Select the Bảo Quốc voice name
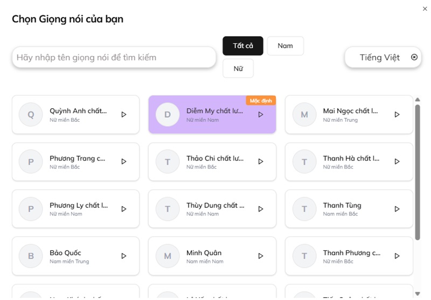 (x=65, y=253)
